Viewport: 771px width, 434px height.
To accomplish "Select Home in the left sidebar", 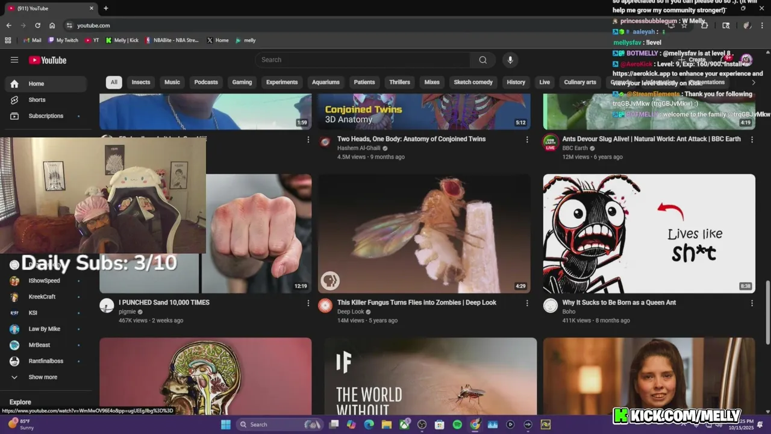I will (45, 84).
